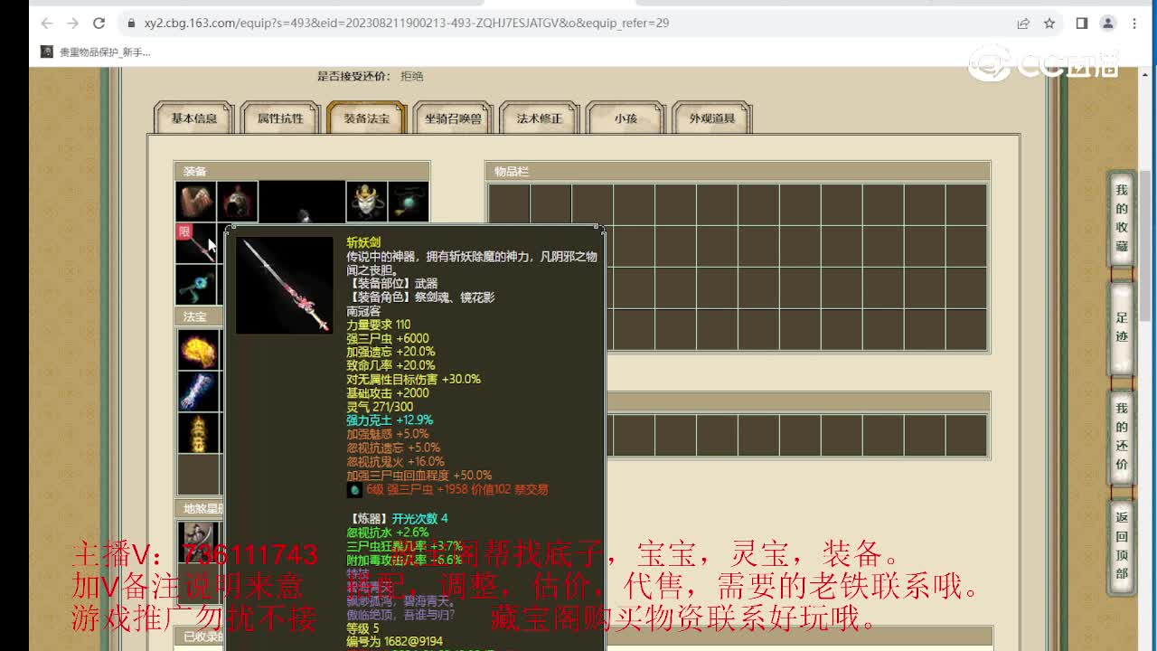
Task: Open Chrome three-dot menu
Action: 1134,24
